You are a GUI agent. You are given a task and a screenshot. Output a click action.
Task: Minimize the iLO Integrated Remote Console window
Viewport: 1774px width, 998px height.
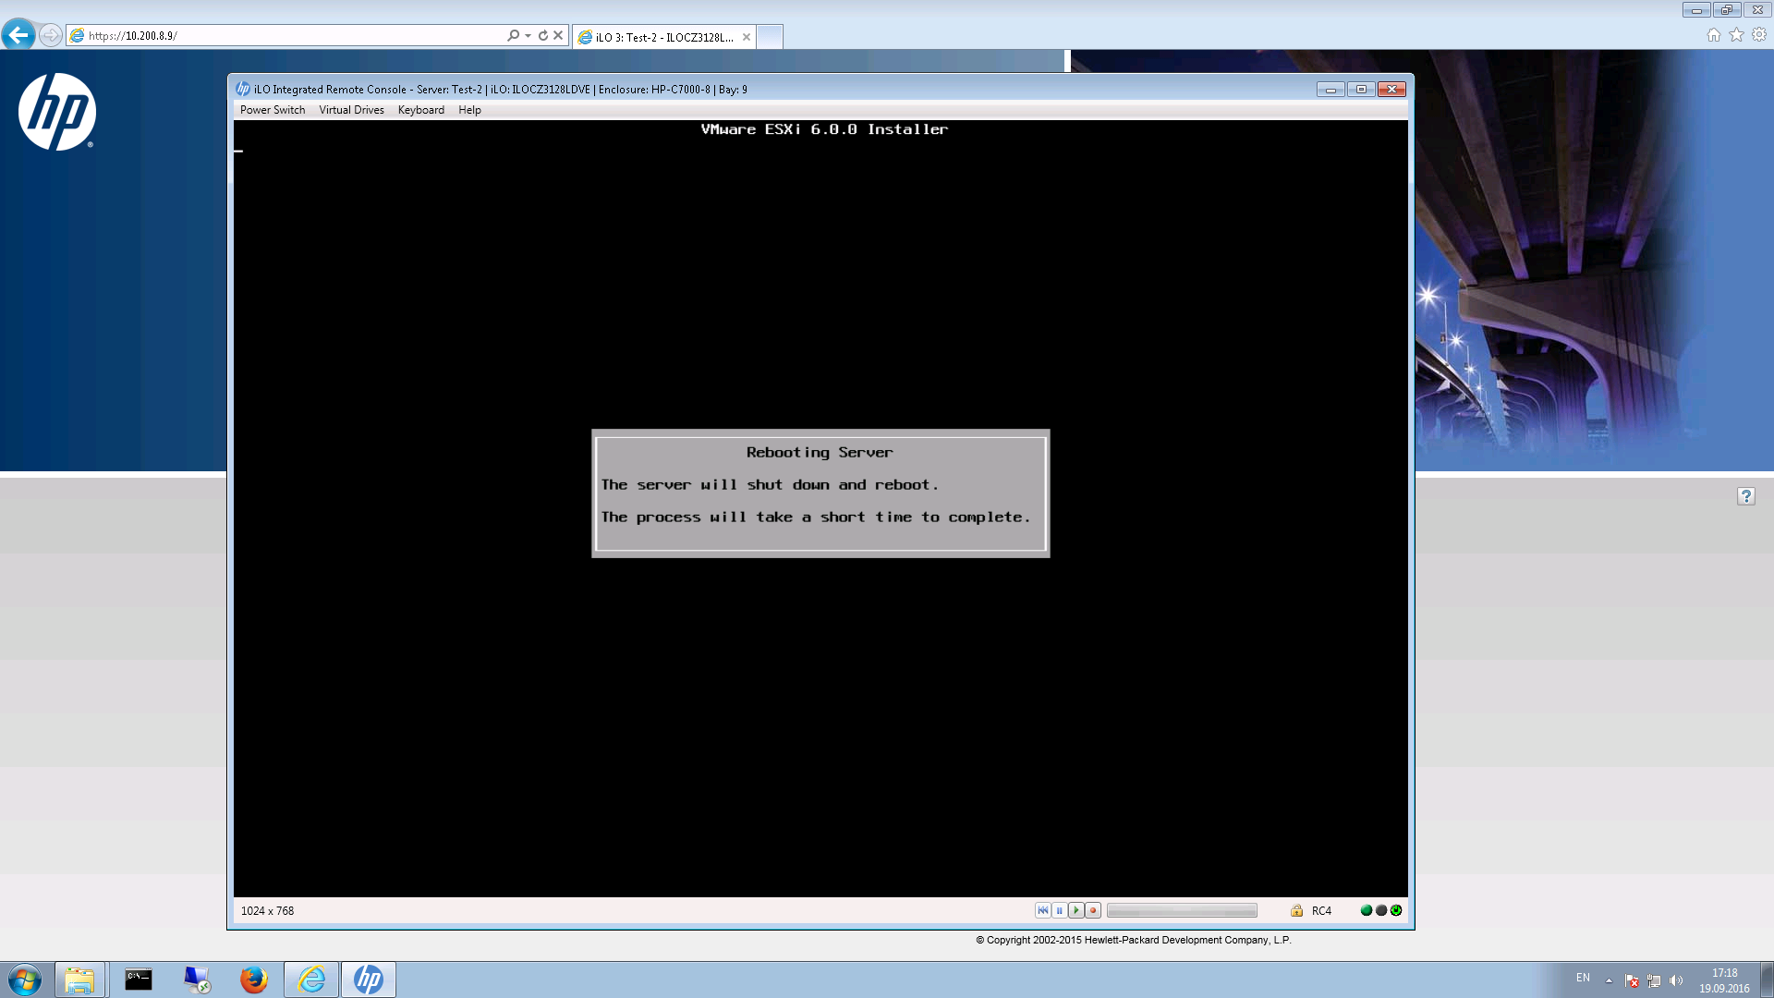click(x=1330, y=89)
